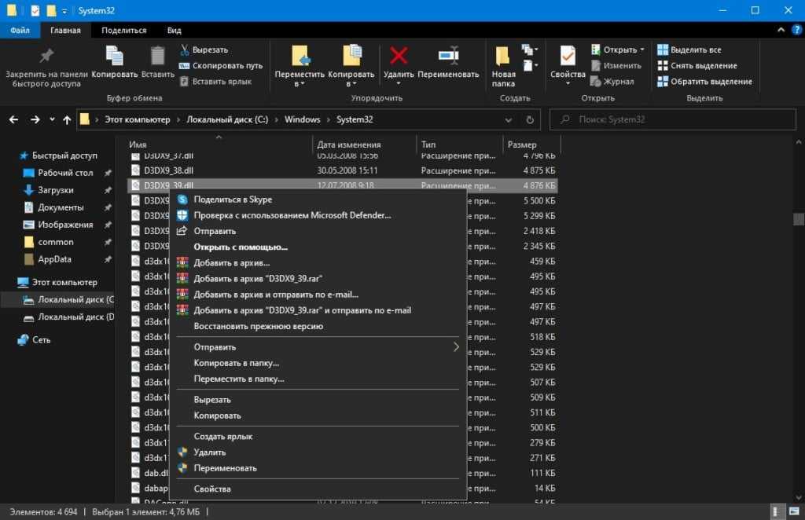Screen dimensions: 805x520
Task: Expand the Move To dropdown in ribbon
Action: (x=299, y=84)
